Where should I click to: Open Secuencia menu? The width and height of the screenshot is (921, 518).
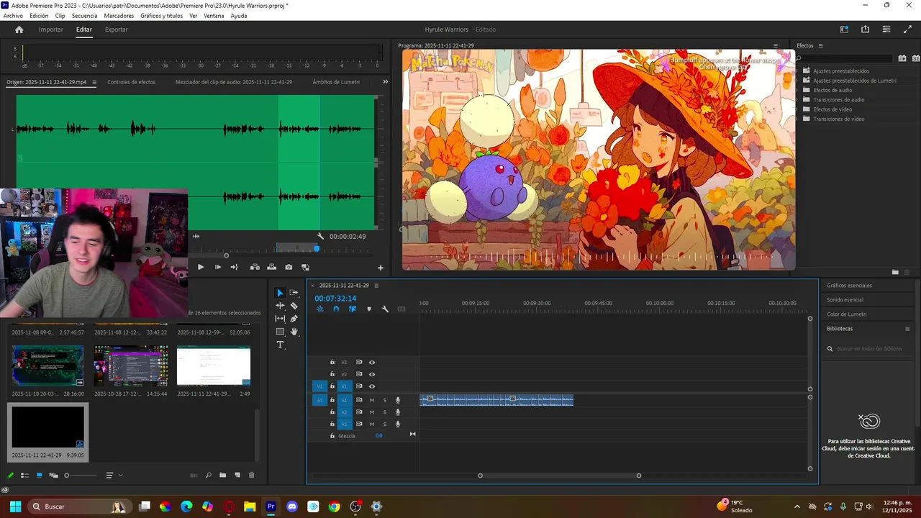tap(84, 16)
